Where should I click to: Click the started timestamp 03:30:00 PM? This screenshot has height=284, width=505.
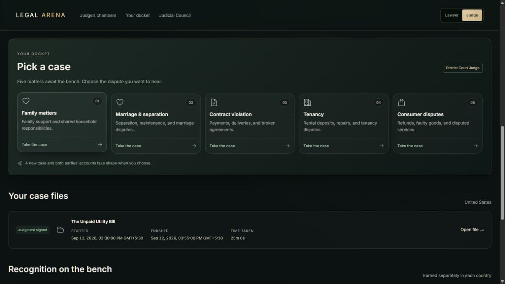click(107, 238)
